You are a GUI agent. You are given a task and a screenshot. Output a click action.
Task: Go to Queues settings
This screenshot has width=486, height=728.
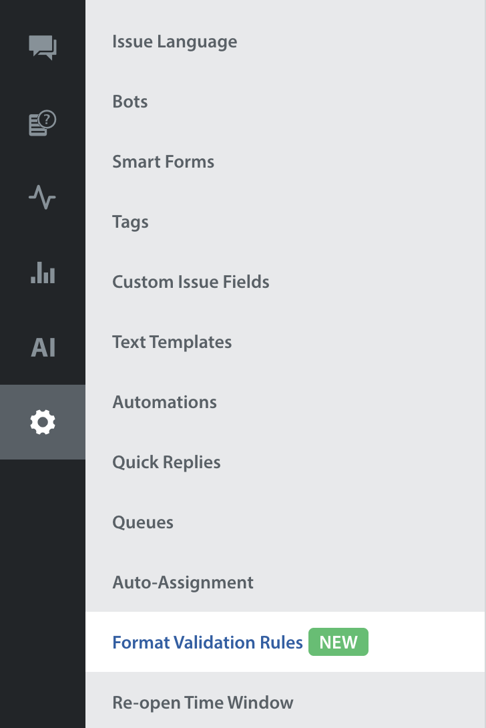(143, 522)
